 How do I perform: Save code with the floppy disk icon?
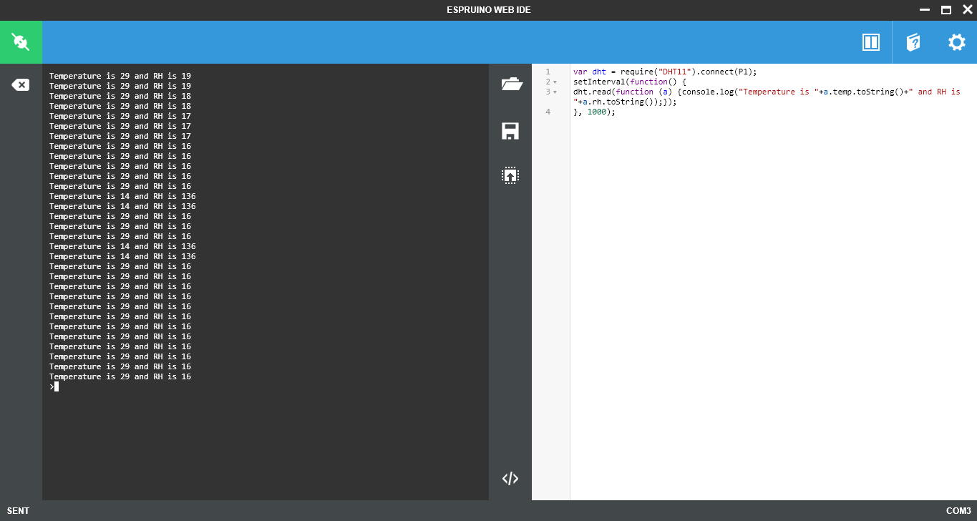[510, 131]
